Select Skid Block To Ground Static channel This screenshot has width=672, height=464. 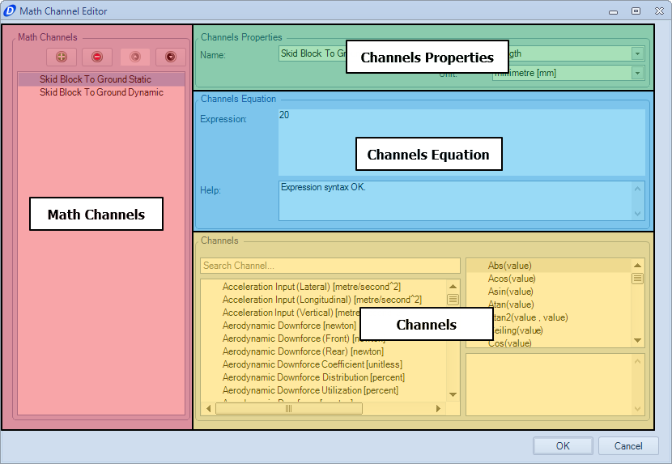[x=101, y=79]
